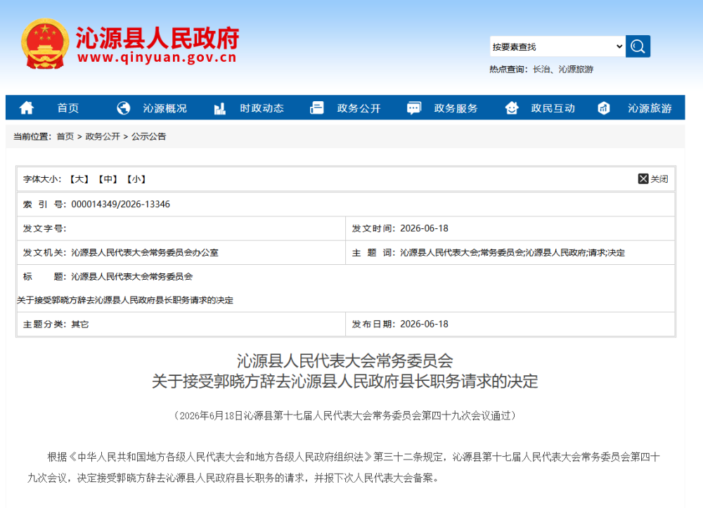Screen dimensions: 703x508
Task: Click the 热点查询 label
Action: 508,70
